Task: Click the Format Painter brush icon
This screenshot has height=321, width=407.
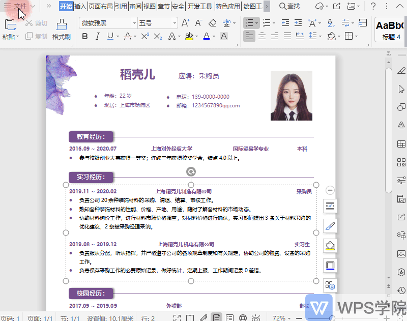Action: pos(61,25)
